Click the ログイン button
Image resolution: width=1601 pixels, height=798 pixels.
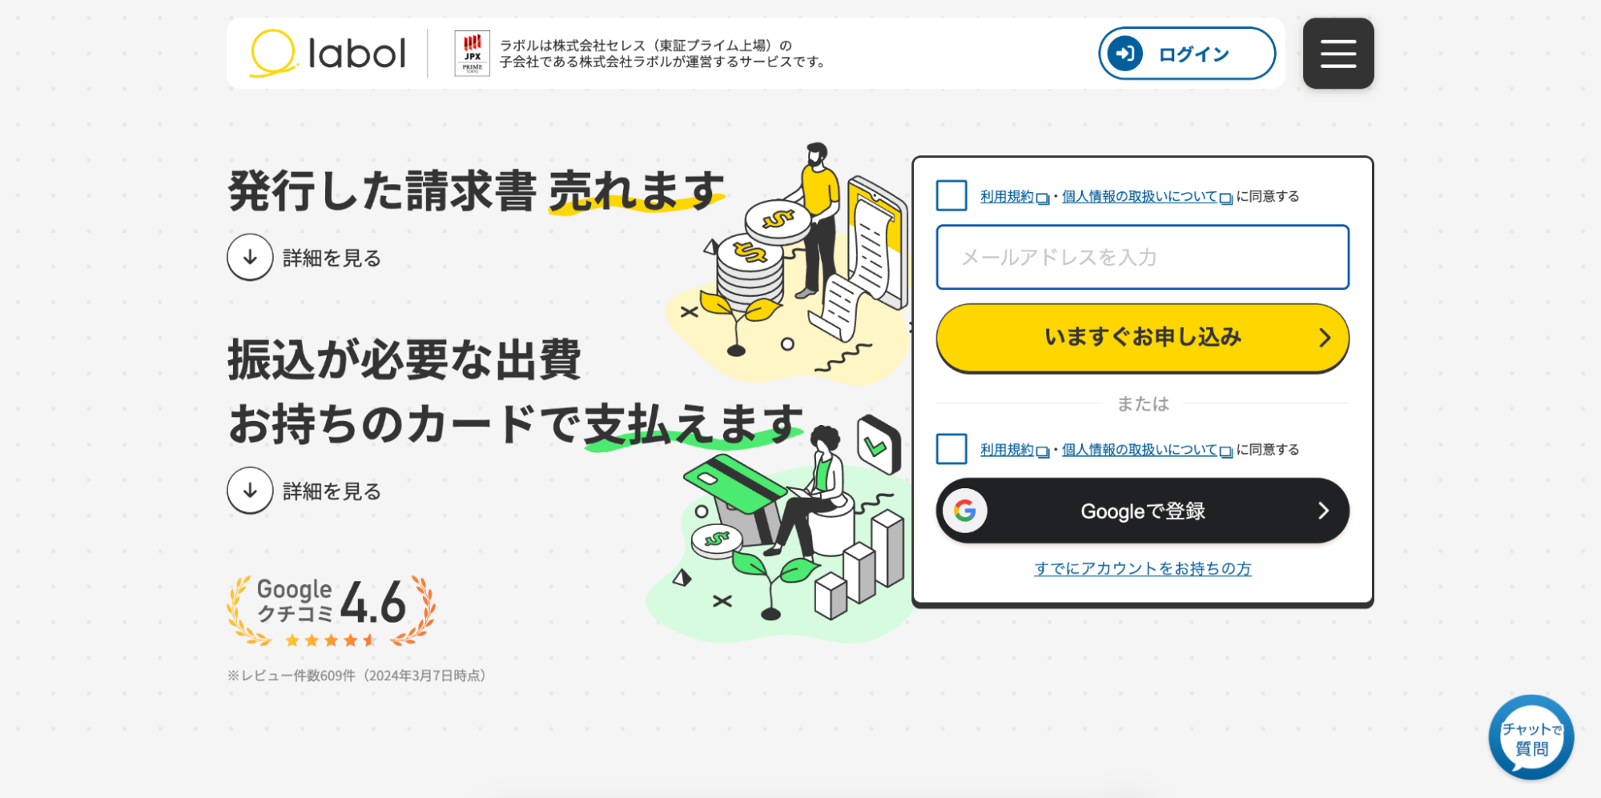click(1187, 54)
